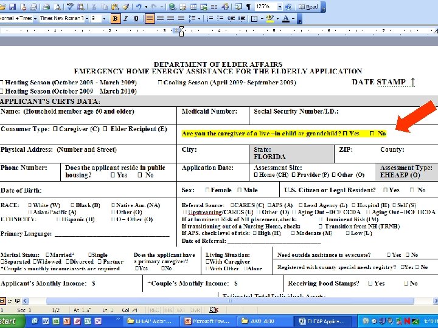Check the Female sex box
Screen dimensions: 438x328
click(207, 190)
